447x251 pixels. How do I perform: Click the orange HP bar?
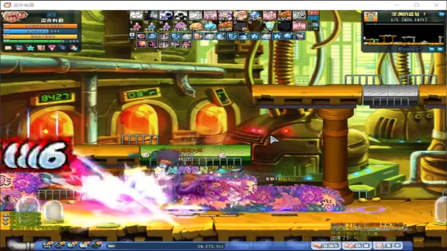(40, 26)
